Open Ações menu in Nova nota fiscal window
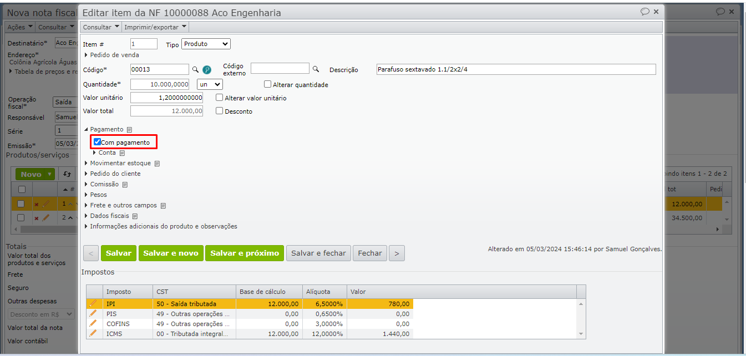The height and width of the screenshot is (356, 746). [20, 27]
